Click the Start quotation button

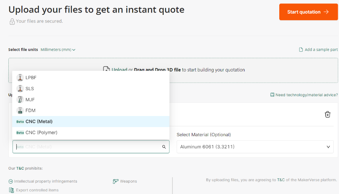(x=308, y=12)
